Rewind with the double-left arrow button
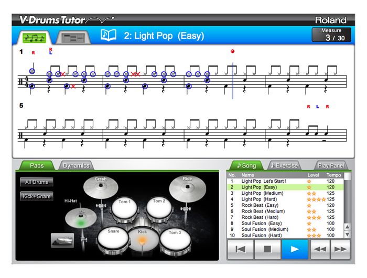The image size is (367, 278). pos(320,249)
